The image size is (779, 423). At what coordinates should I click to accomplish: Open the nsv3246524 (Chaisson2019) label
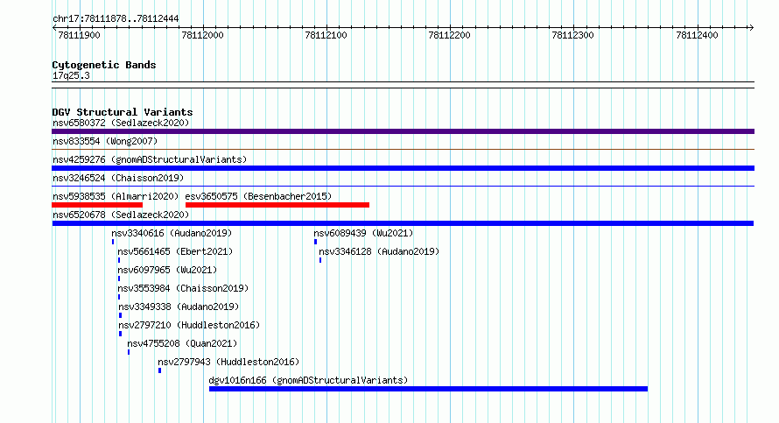pyautogui.click(x=118, y=178)
